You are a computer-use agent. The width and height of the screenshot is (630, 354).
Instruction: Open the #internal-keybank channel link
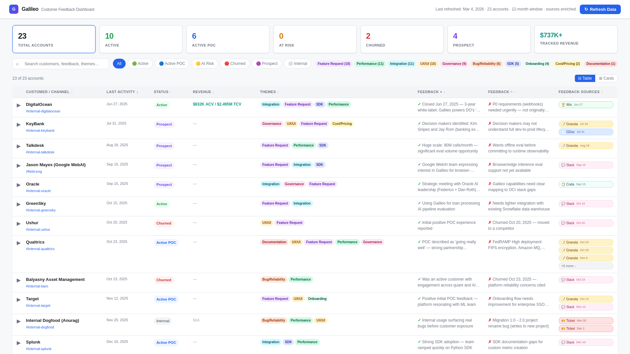(x=40, y=130)
